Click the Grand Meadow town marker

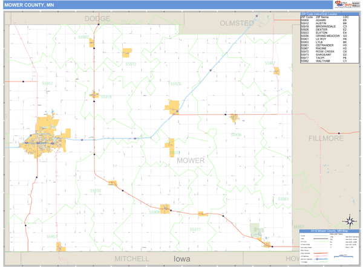(234, 117)
